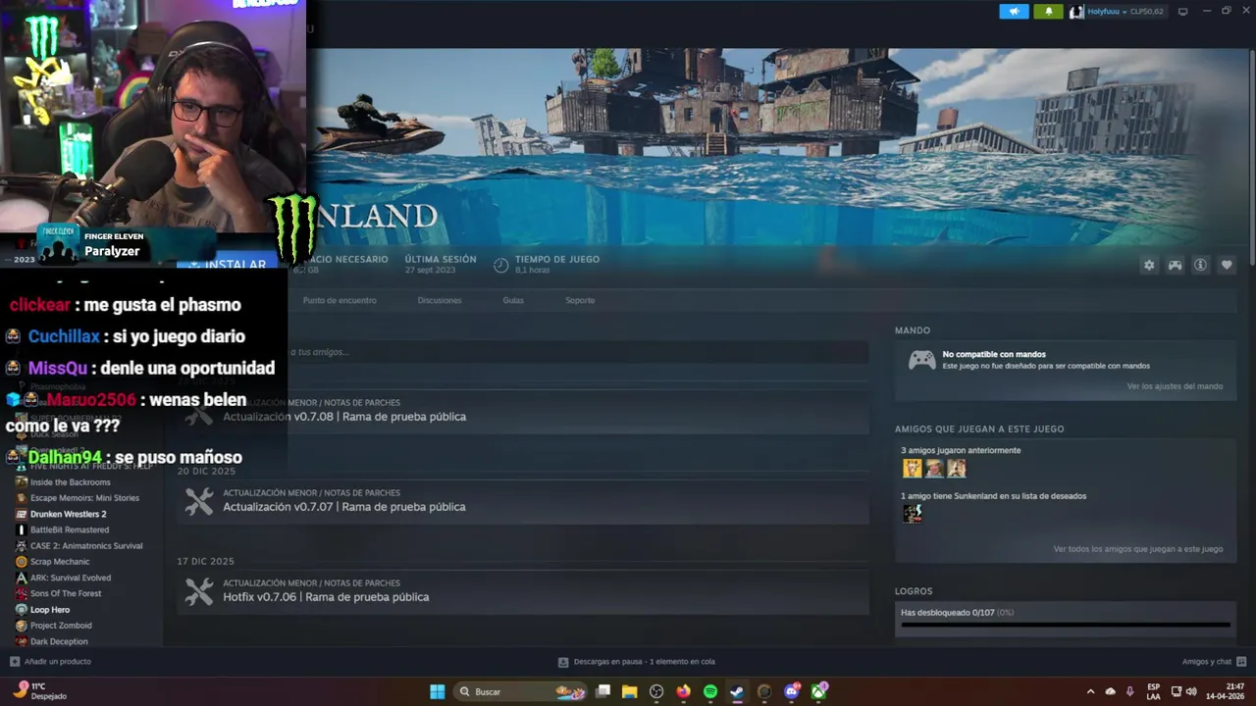This screenshot has width=1256, height=706.
Task: Open the Discusiones tab
Action: click(x=440, y=300)
